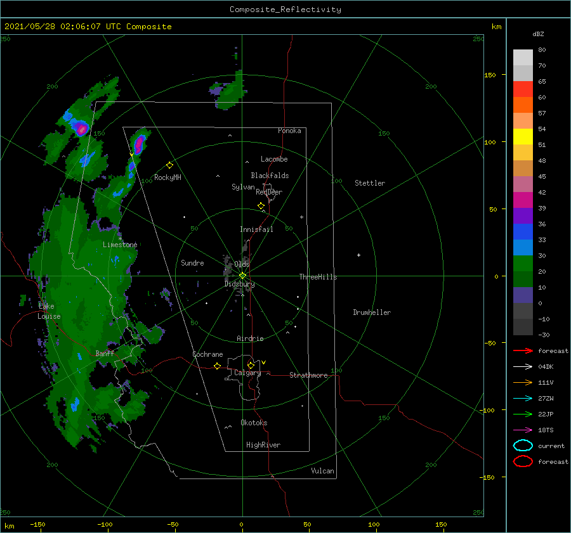This screenshot has width=571, height=533.
Task: Select the white 04DK arrow legend icon
Action: coord(523,367)
